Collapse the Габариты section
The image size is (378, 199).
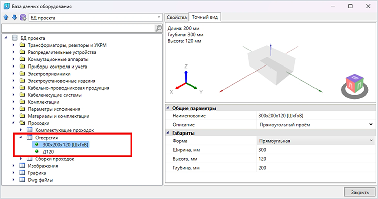tap(168, 132)
